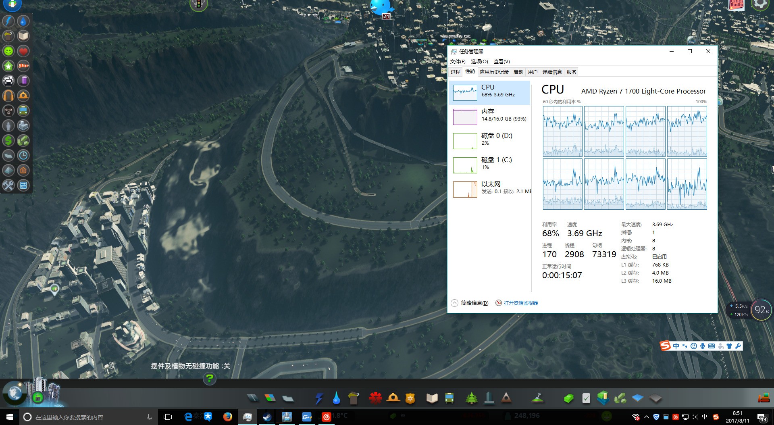Open the building level green star info view

[x=8, y=66]
